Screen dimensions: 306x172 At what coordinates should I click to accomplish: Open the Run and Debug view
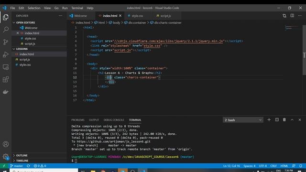pyautogui.click(x=6, y=54)
